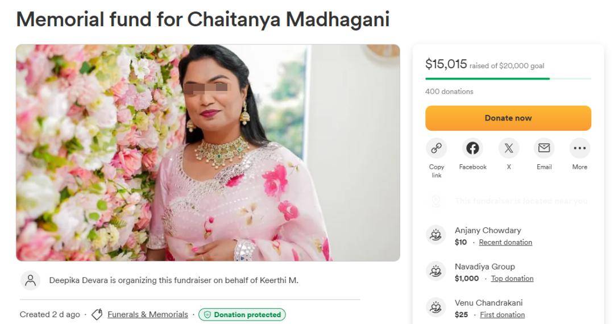This screenshot has height=324, width=614.
Task: Share on X icon
Action: click(x=509, y=148)
